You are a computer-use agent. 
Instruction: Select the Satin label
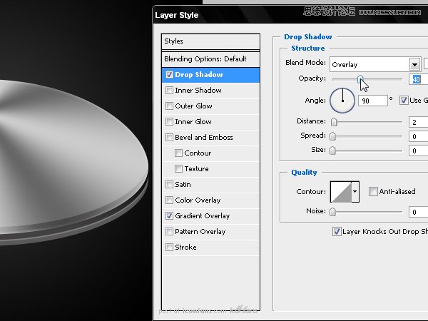[x=183, y=185]
